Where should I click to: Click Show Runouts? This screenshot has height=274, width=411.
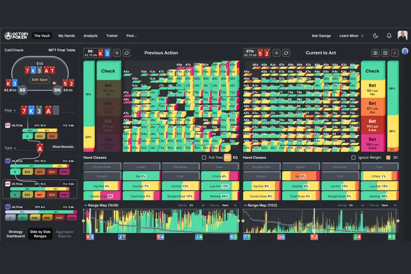(63, 147)
